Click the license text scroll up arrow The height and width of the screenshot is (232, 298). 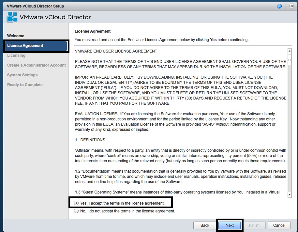pos(289,51)
